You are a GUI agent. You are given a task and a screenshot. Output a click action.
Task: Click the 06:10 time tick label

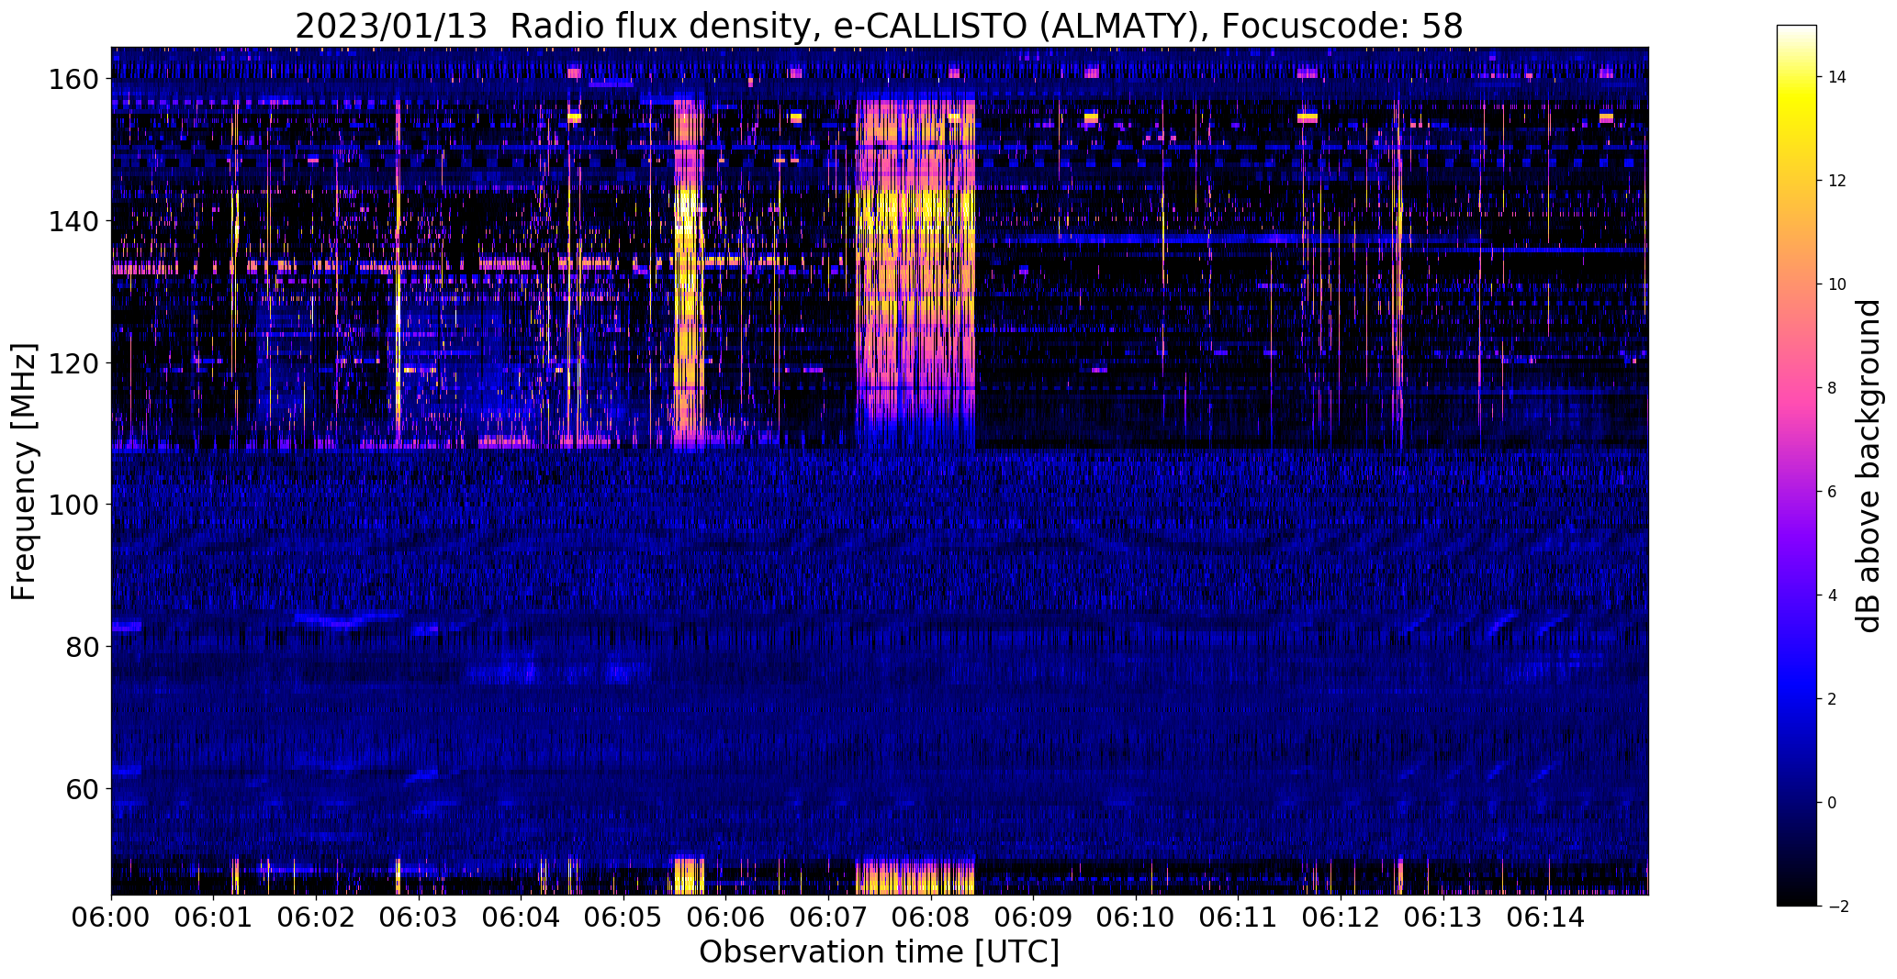[x=1136, y=916]
